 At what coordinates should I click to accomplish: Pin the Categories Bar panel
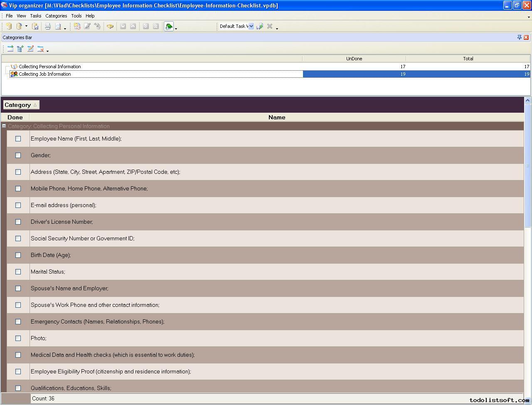519,37
